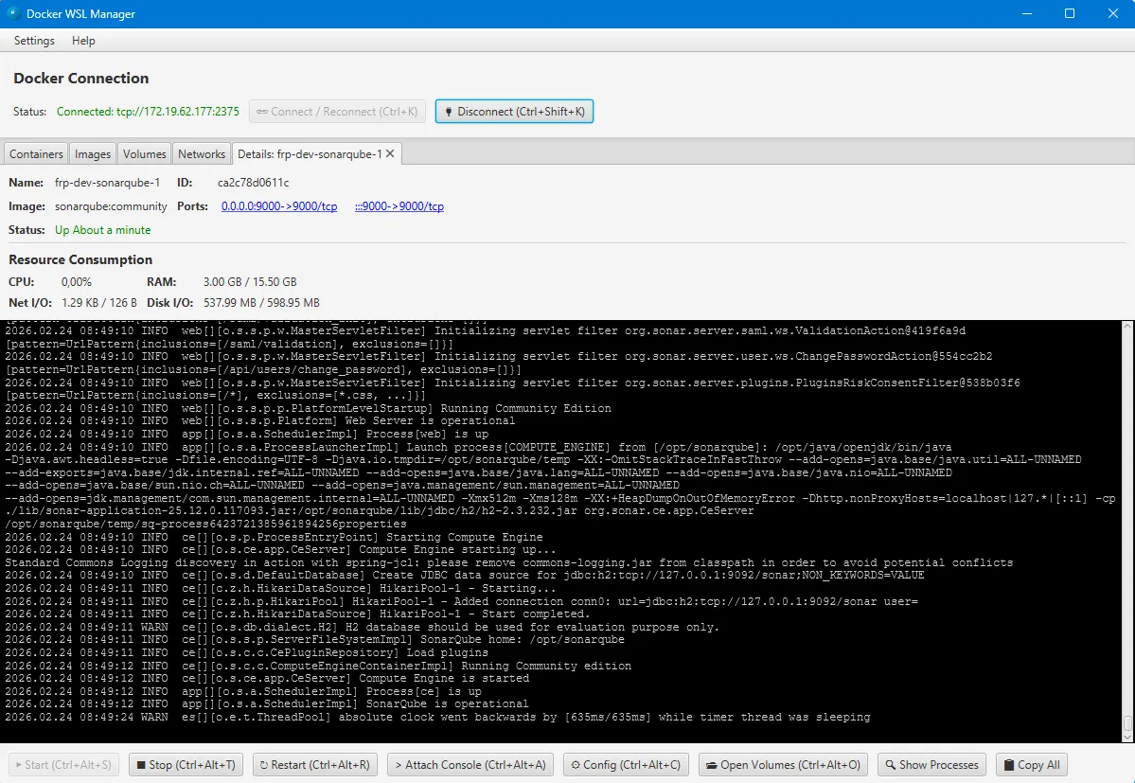Click the H2 database evaluation purpose warning line

coord(362,628)
